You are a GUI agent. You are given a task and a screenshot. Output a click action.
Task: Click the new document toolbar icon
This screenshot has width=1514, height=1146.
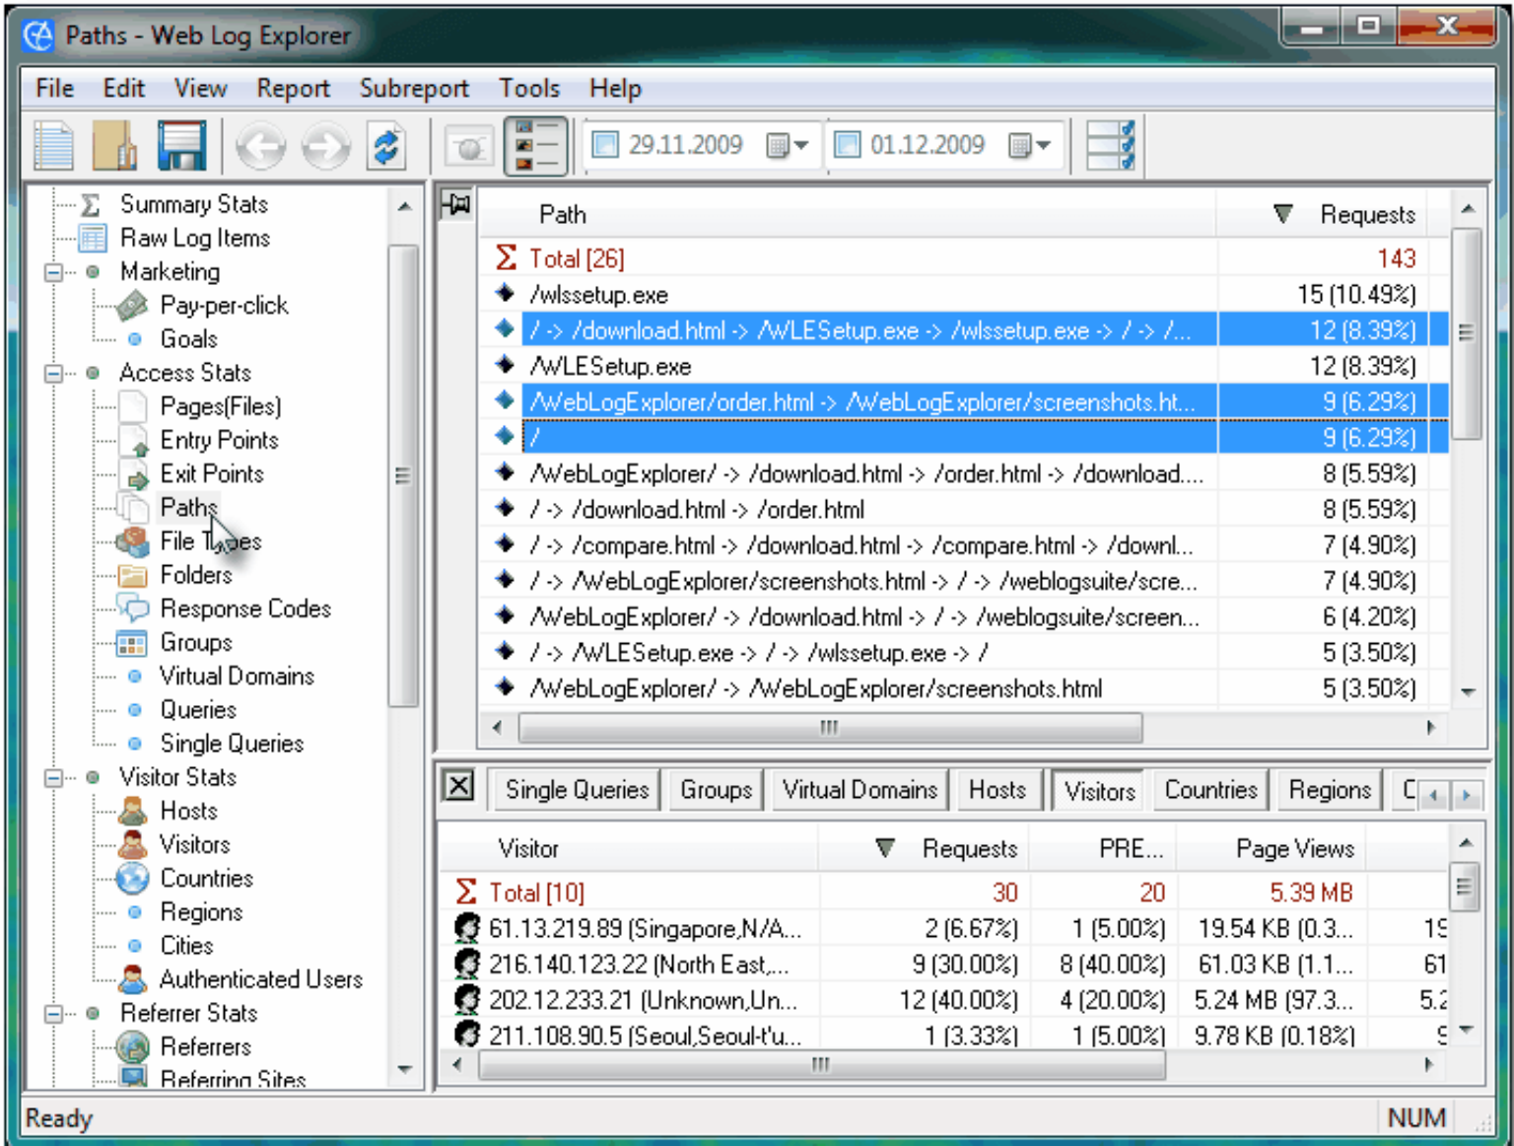click(x=53, y=146)
